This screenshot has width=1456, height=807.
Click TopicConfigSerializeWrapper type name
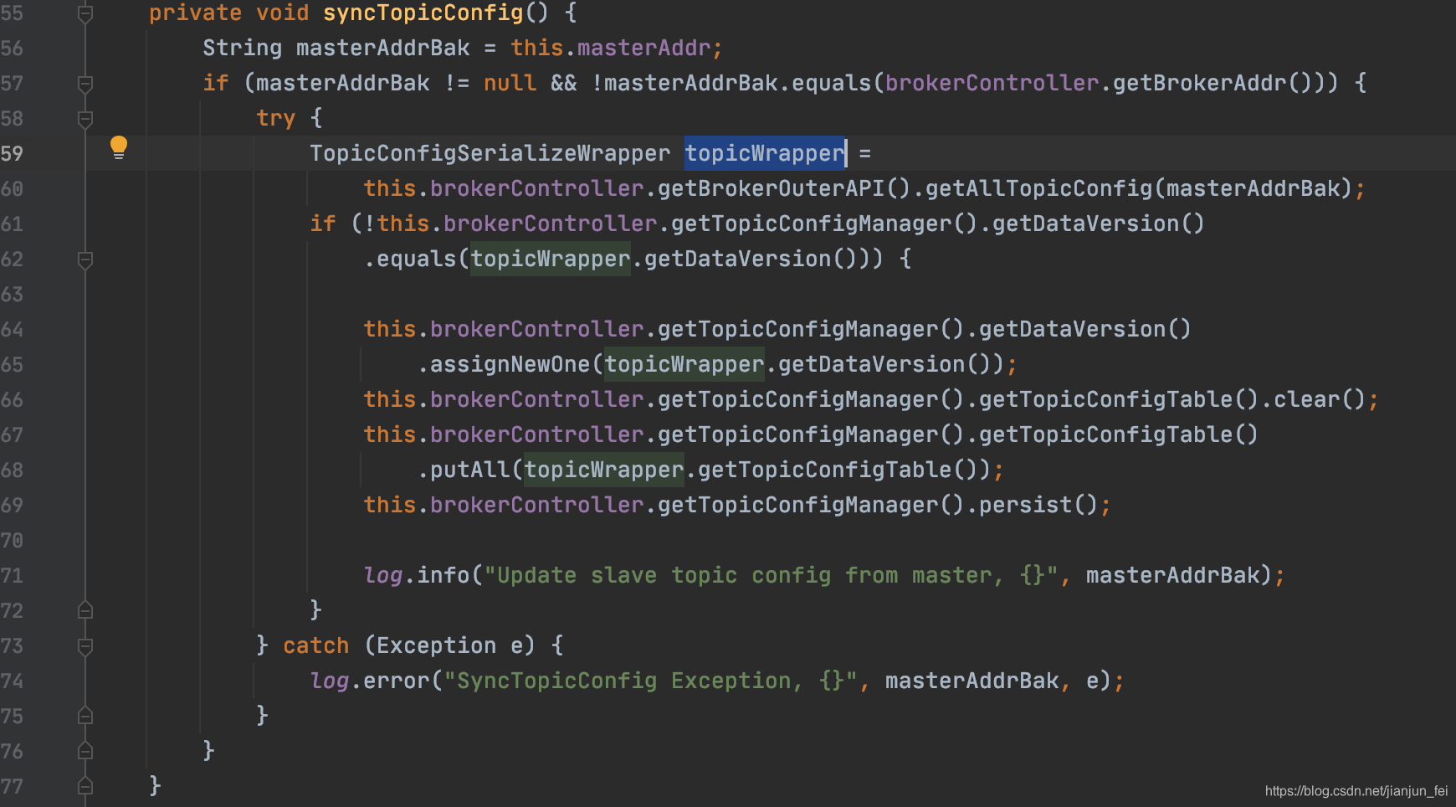pyautogui.click(x=490, y=153)
